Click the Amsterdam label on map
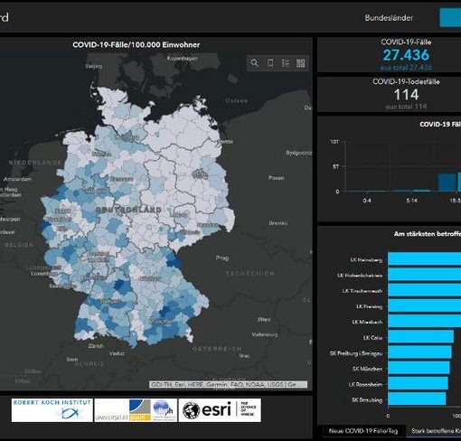 pos(17,179)
